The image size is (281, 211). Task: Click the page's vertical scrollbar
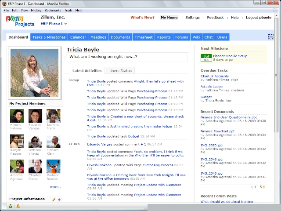pos(277,88)
